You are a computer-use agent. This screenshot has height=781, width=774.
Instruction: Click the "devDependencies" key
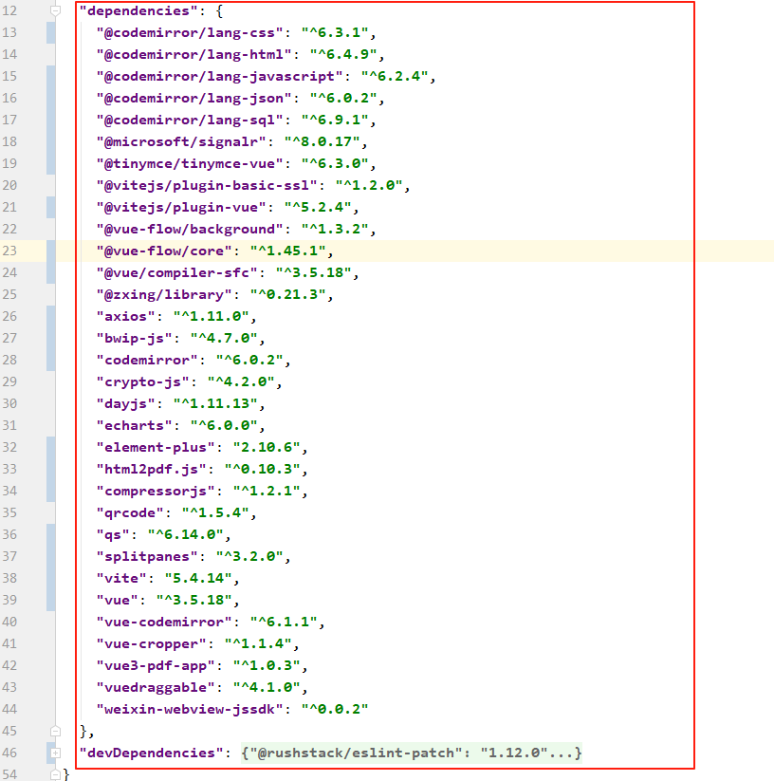152,753
